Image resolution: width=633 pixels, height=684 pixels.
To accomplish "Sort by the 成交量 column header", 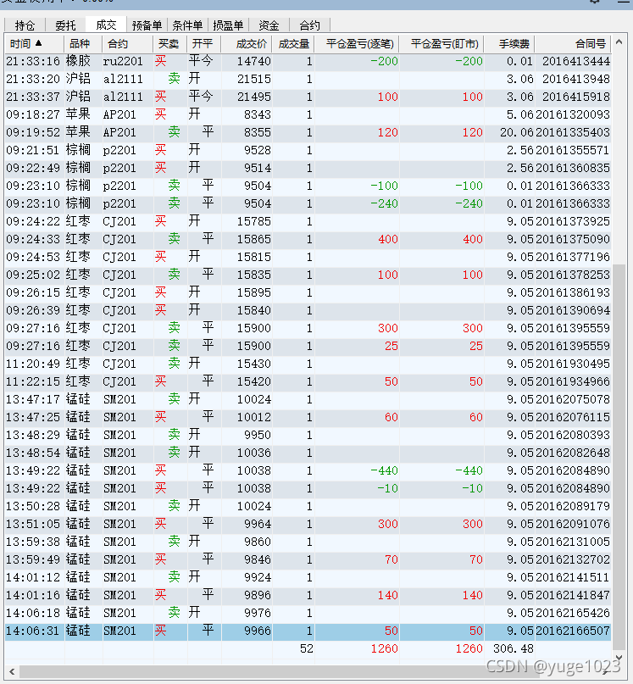I will click(293, 43).
